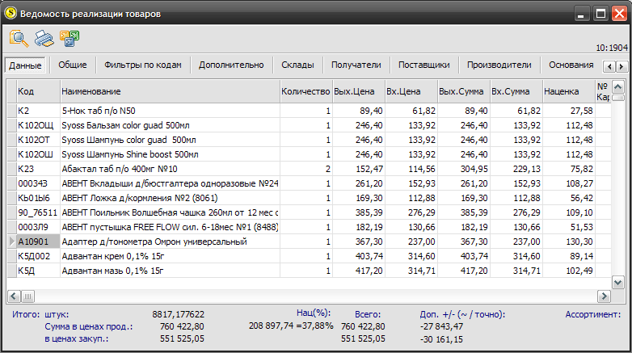The image size is (632, 353).
Task: Open the Получатели tab
Action: (x=356, y=65)
